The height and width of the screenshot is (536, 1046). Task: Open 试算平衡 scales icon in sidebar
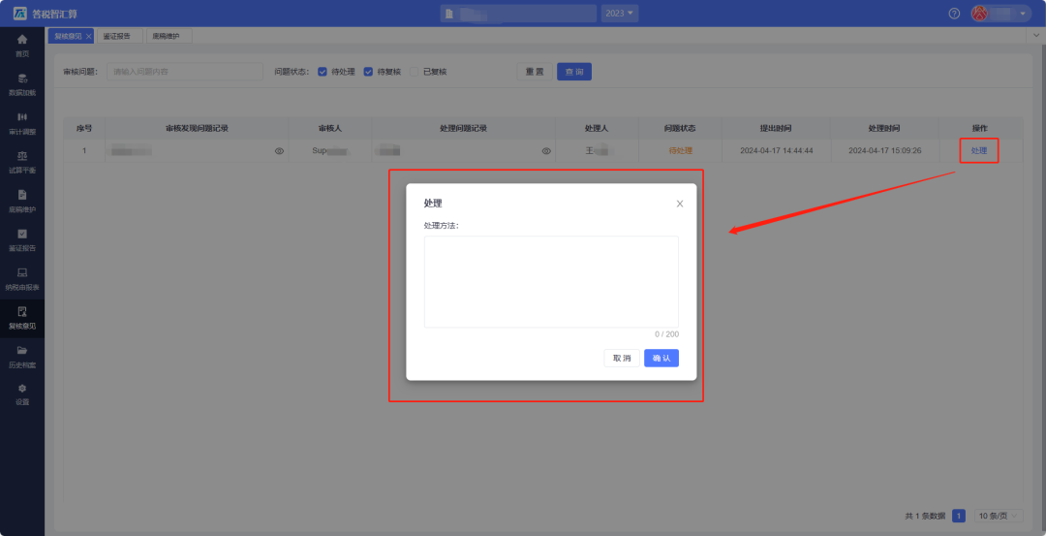click(x=22, y=155)
